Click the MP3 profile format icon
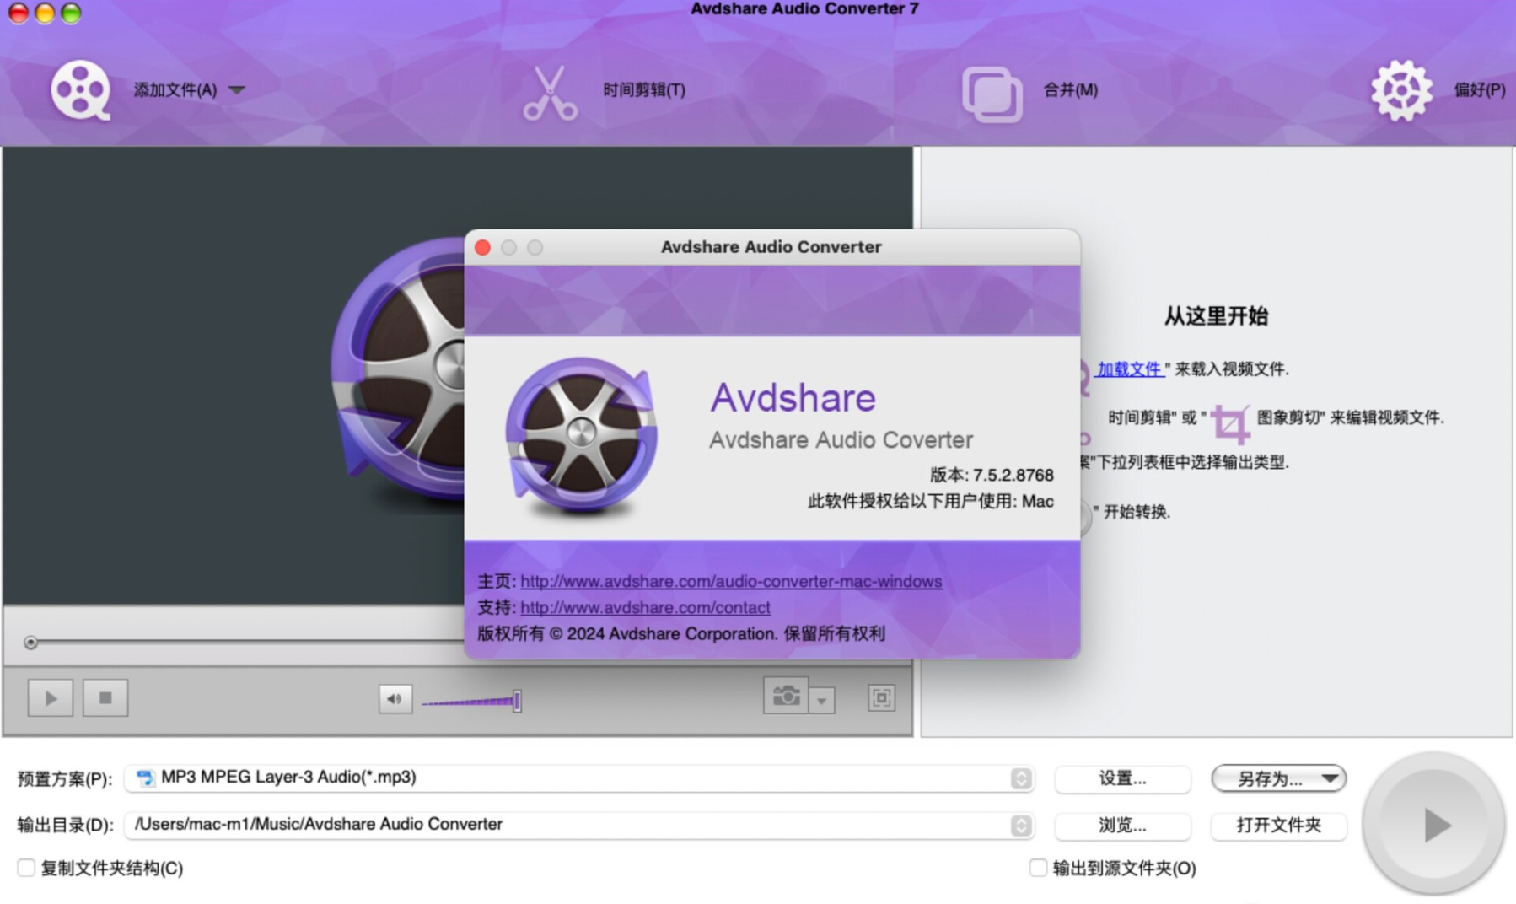Screen dimensions: 1516x904 point(145,778)
